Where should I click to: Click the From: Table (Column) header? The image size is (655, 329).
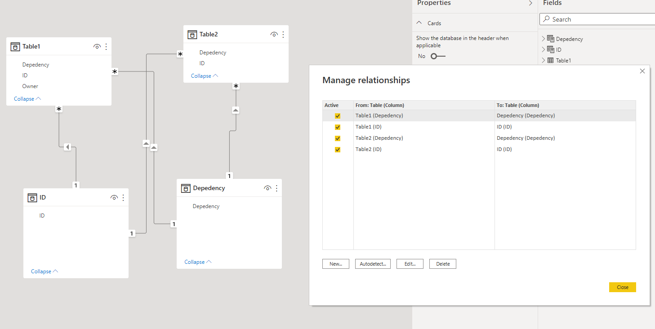[424, 105]
